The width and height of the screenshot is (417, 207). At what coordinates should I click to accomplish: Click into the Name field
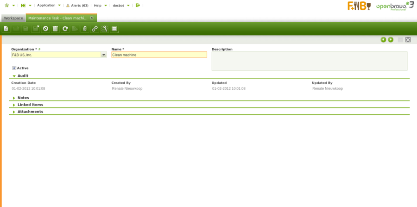point(159,55)
